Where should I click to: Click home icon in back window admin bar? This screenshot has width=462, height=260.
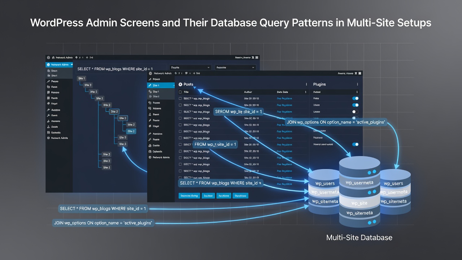53,57
